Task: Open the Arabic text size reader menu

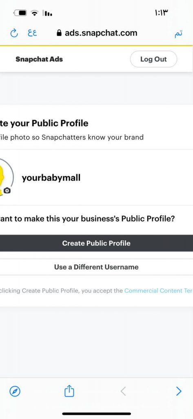Action: pyautogui.click(x=32, y=34)
